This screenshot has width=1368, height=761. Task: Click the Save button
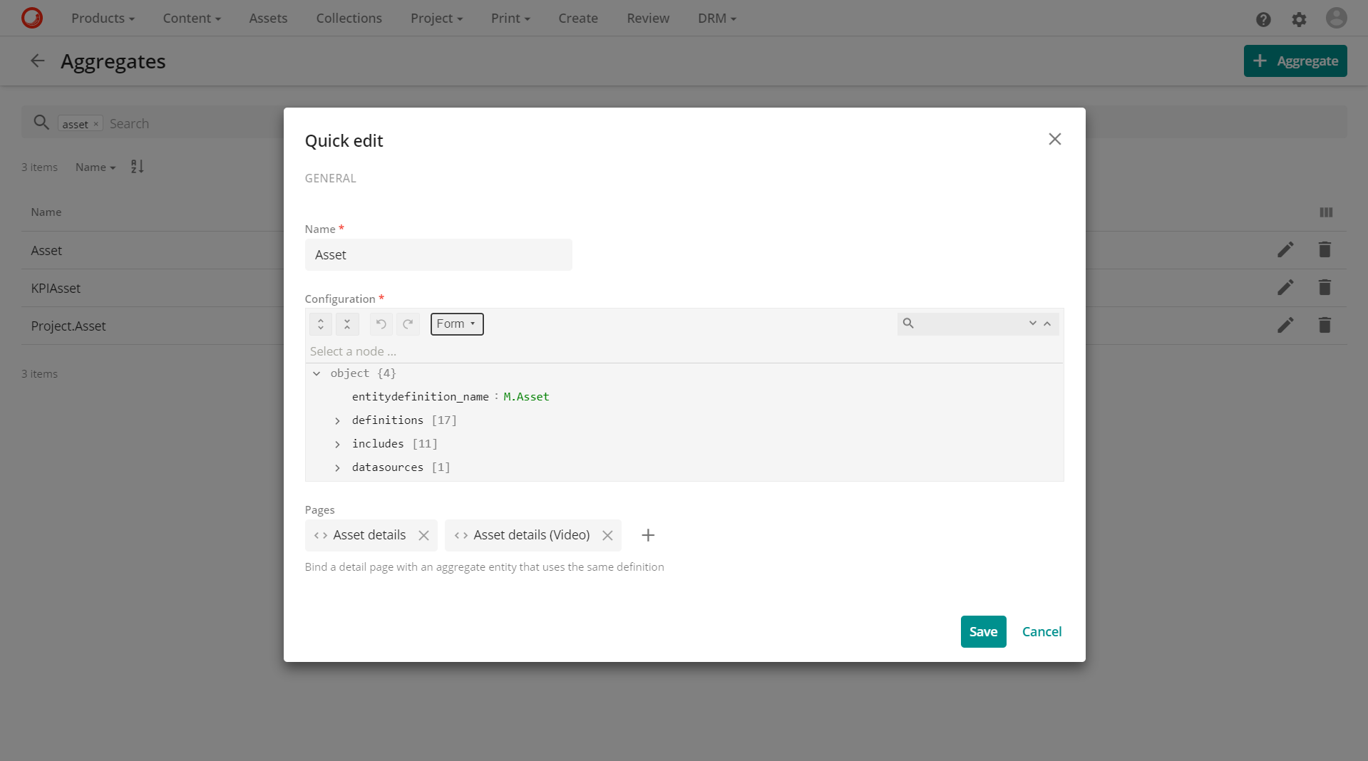pos(983,631)
